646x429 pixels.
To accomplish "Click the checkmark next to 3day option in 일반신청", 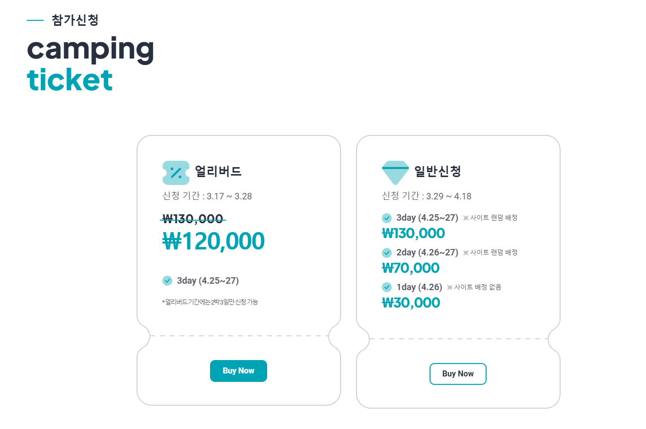I will click(x=387, y=218).
